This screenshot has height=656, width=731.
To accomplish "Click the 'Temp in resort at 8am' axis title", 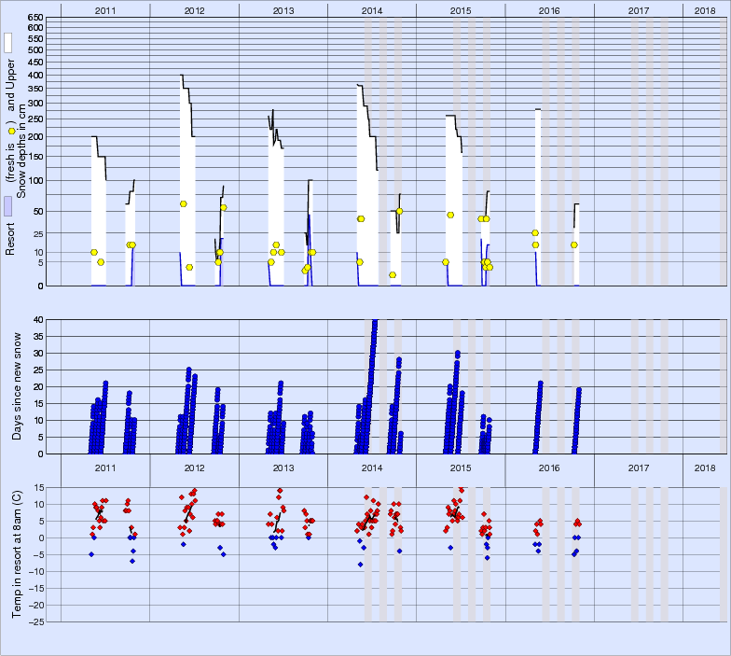I will pos(20,552).
